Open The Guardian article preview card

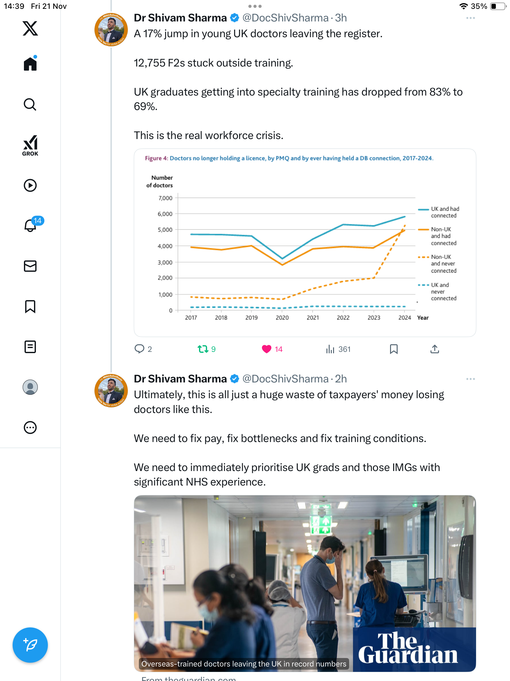(x=305, y=583)
